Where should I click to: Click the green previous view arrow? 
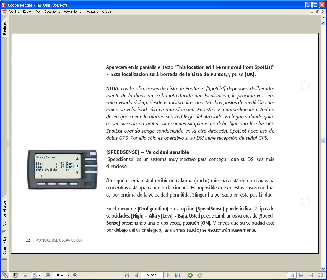click(x=190, y=275)
